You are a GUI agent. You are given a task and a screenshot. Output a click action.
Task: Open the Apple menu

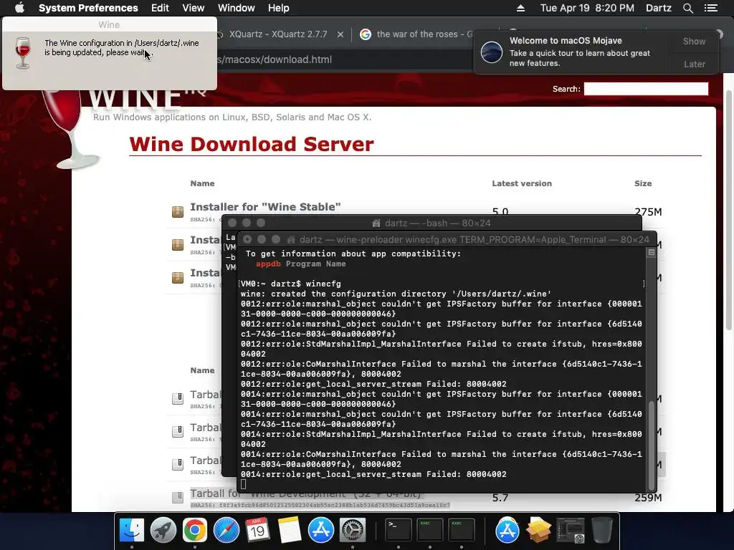19,8
